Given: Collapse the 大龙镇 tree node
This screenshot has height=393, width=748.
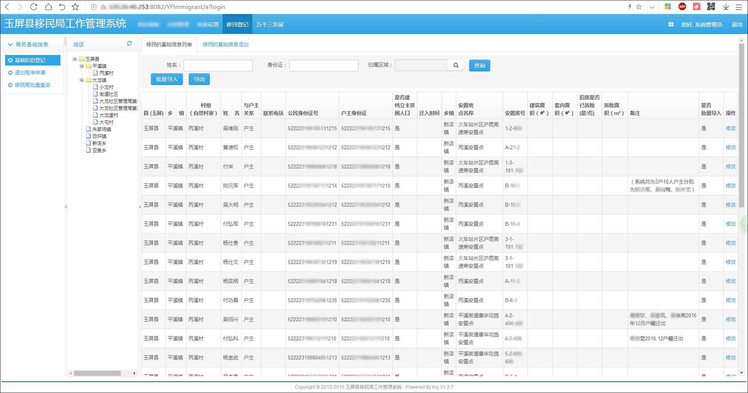Looking at the screenshot, I should (82, 80).
